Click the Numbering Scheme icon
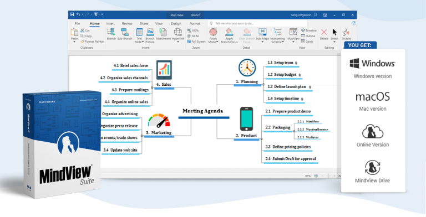 277,32
